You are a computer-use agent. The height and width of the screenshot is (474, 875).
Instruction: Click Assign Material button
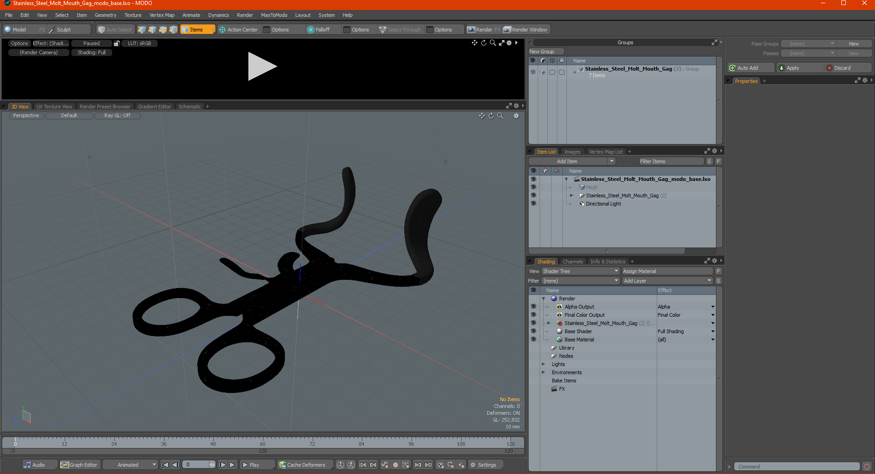(667, 271)
